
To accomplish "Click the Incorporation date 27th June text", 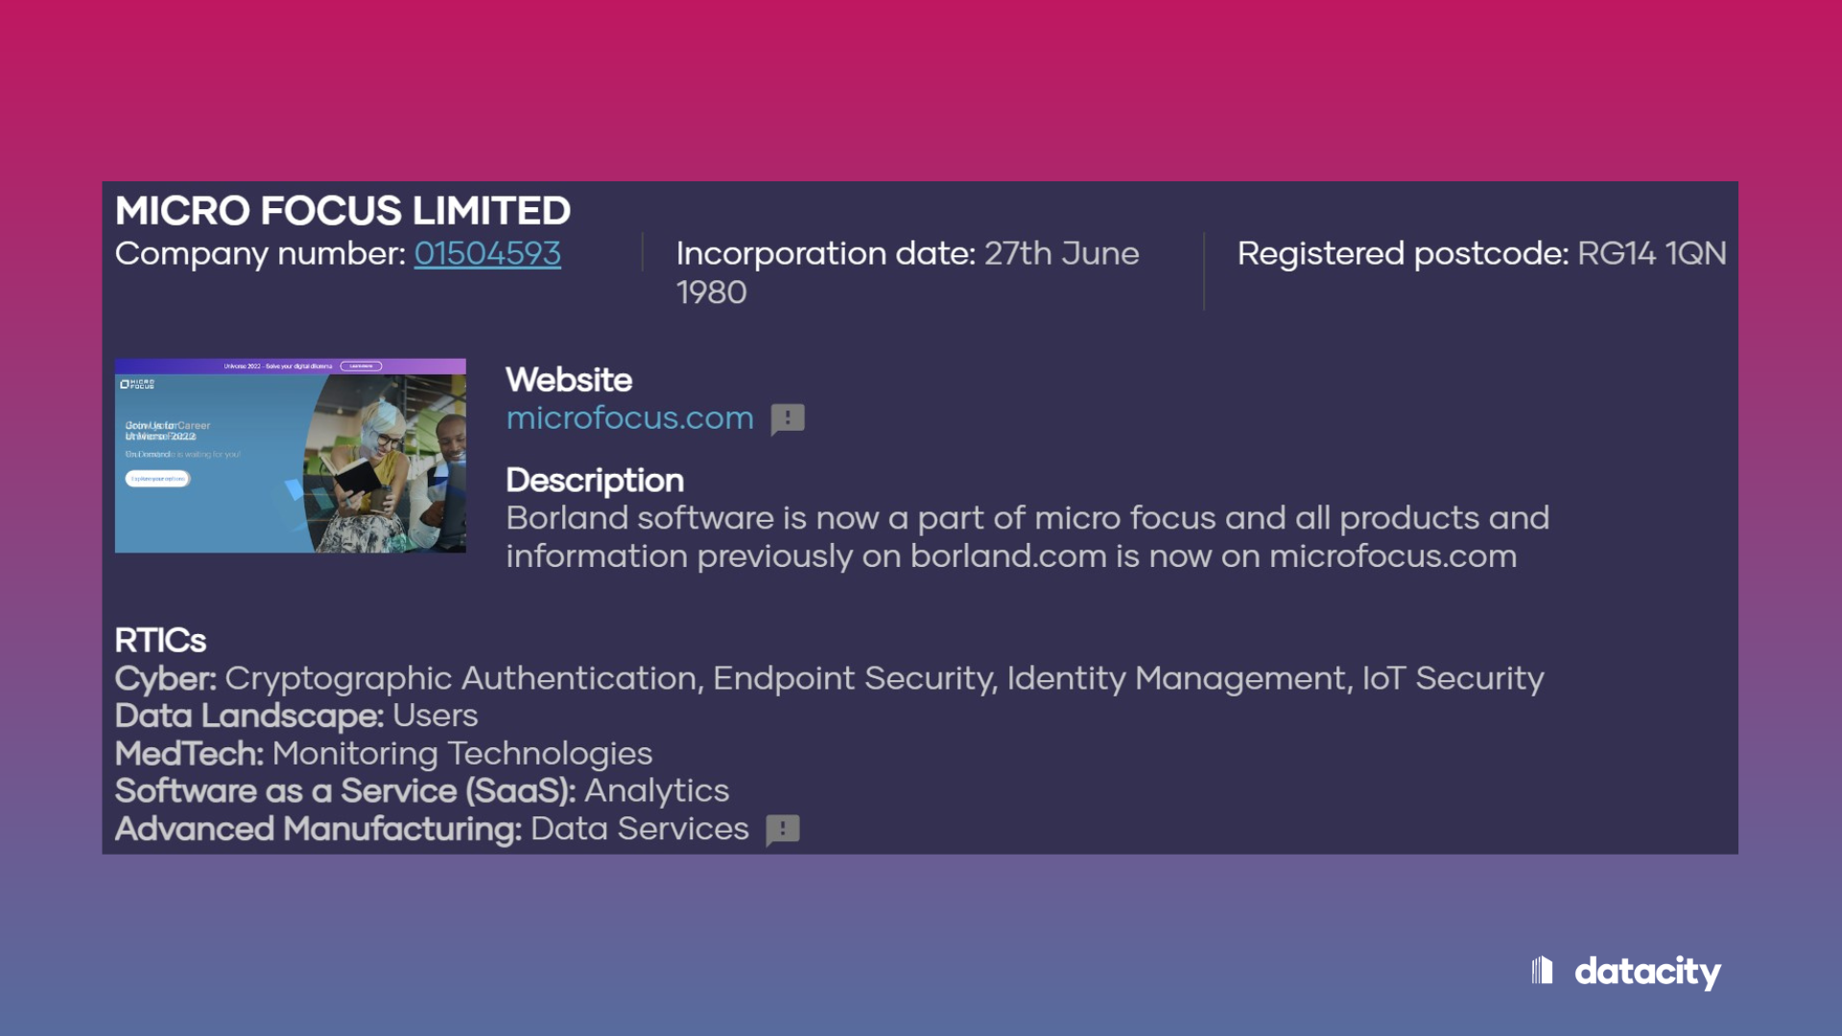I will coord(907,253).
